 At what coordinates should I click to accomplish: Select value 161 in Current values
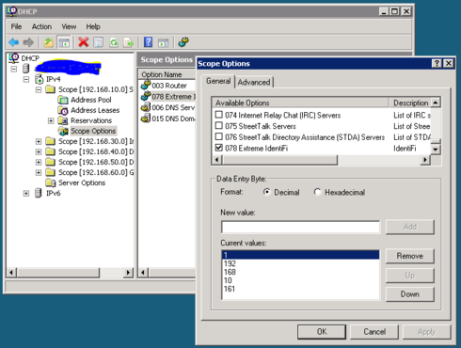(300, 289)
